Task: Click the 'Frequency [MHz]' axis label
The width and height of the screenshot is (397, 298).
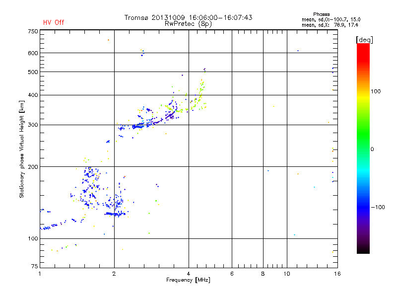Action: (x=188, y=280)
